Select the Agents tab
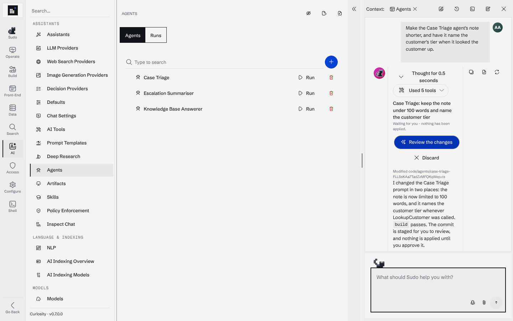This screenshot has height=321, width=513. (x=133, y=35)
